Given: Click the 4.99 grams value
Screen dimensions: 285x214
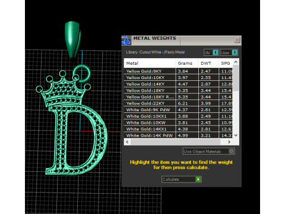Looking at the screenshot, I should [x=183, y=136].
